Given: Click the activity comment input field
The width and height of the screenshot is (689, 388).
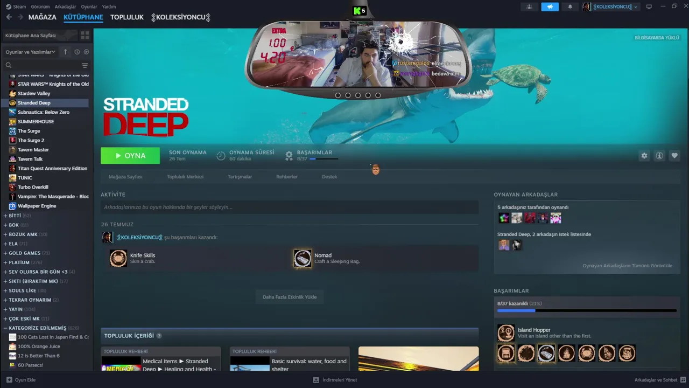Looking at the screenshot, I should tap(290, 207).
